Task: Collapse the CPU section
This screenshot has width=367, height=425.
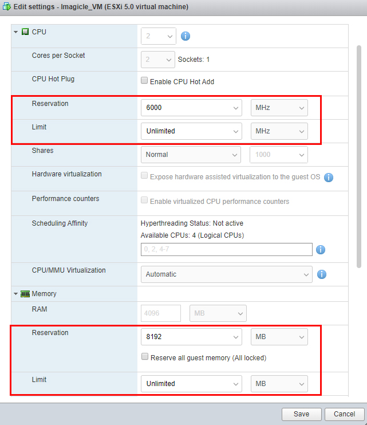Action: tap(16, 32)
